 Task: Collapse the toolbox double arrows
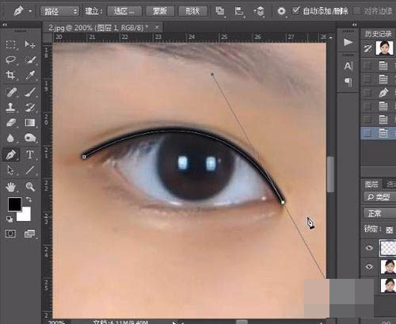(5, 25)
